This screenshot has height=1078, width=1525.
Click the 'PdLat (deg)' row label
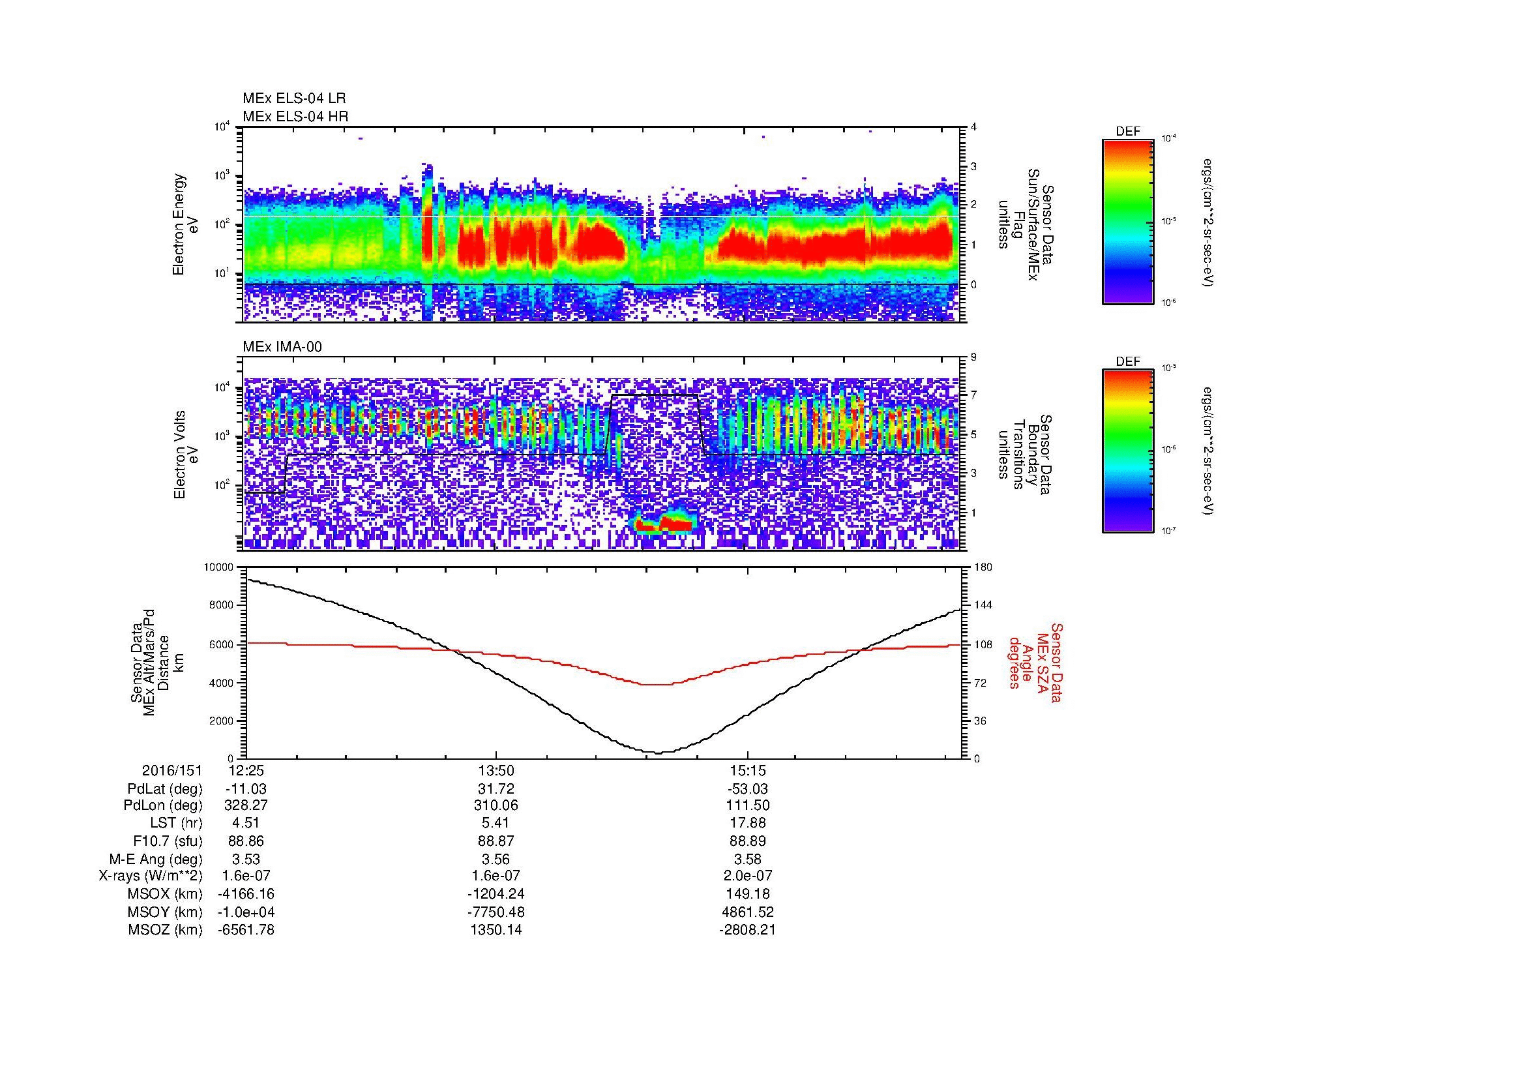click(x=165, y=789)
